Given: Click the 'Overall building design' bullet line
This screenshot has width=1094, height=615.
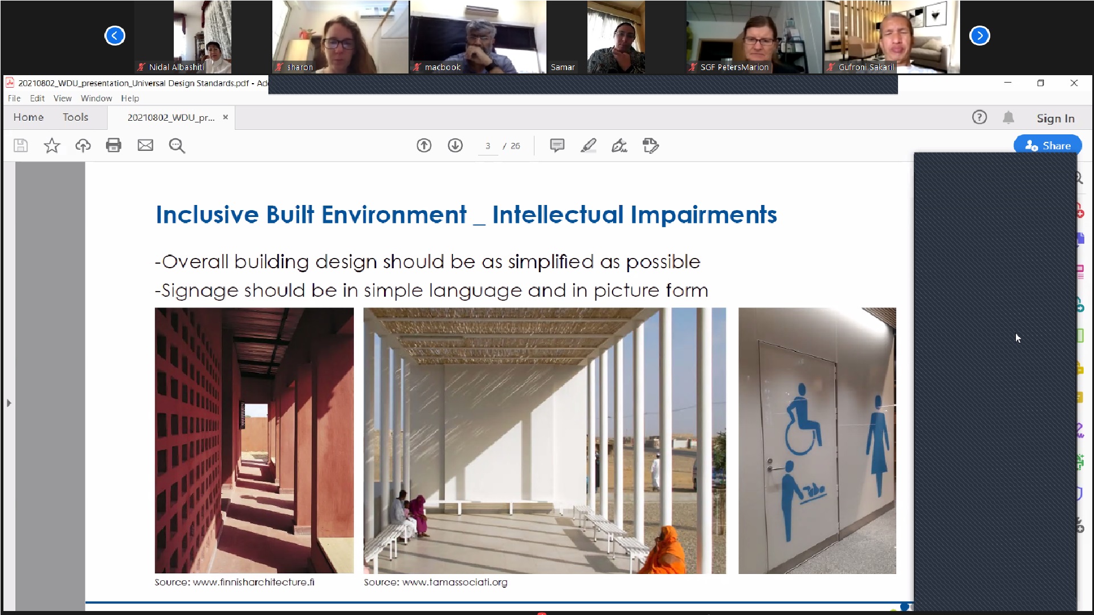Looking at the screenshot, I should pos(427,261).
